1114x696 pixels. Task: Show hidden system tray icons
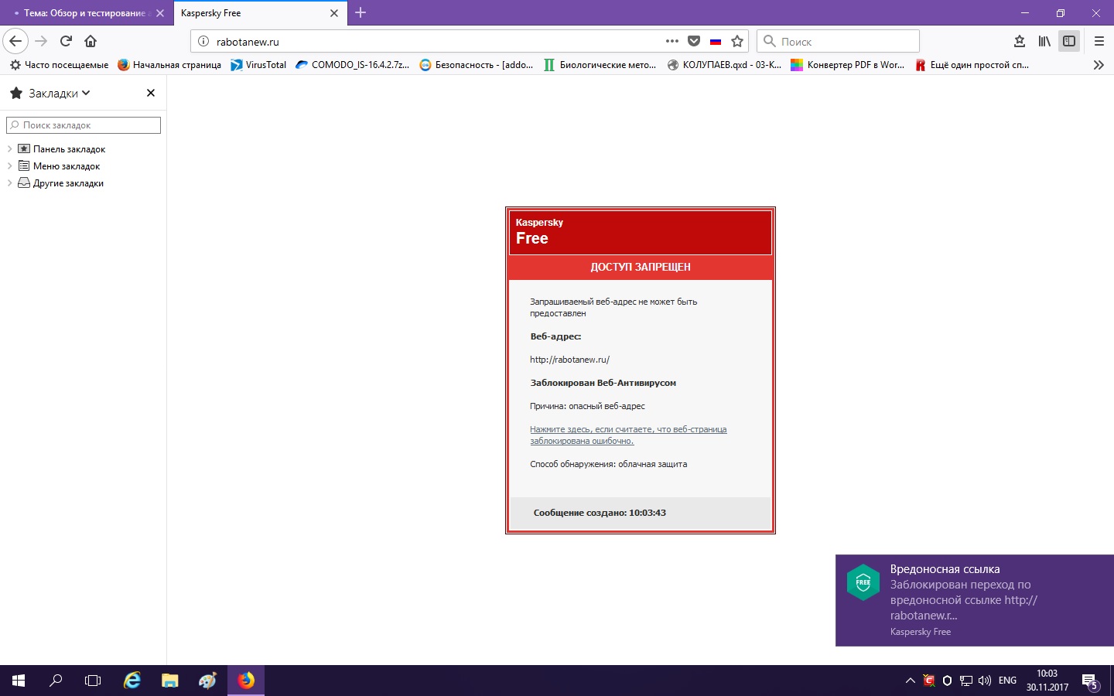click(910, 681)
